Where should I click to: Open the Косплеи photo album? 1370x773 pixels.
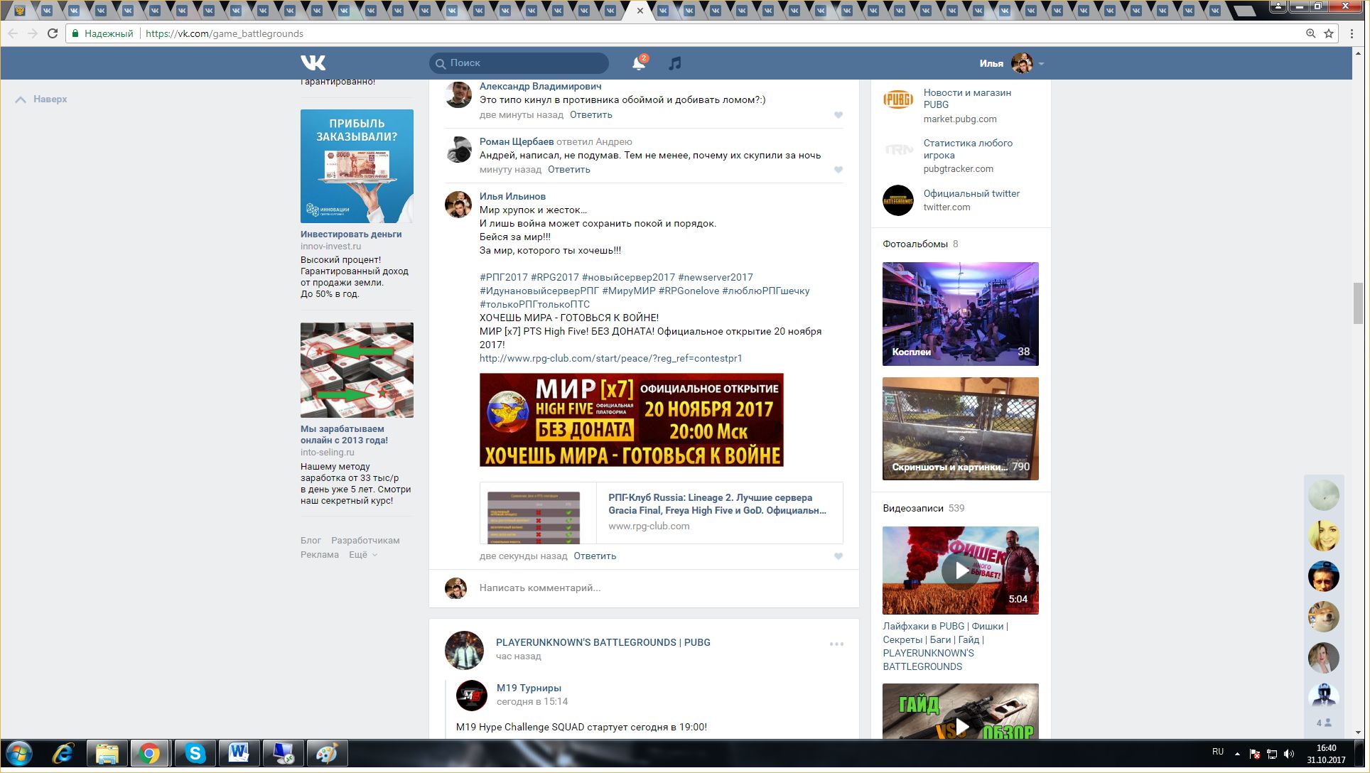click(961, 314)
